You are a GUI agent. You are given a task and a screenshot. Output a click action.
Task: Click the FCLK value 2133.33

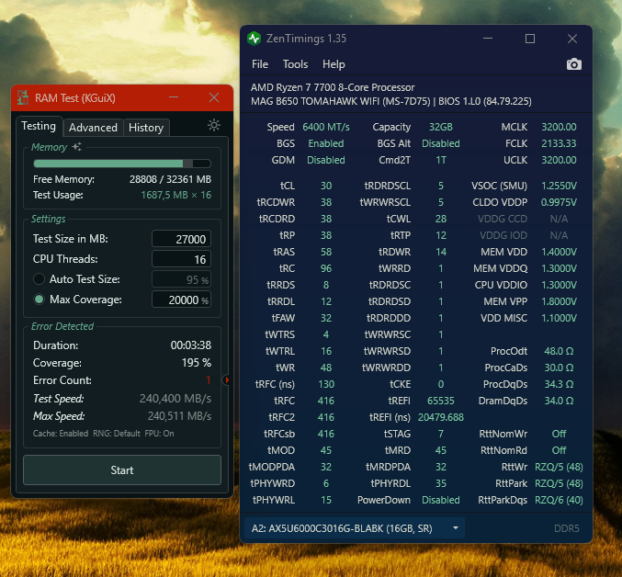click(559, 143)
